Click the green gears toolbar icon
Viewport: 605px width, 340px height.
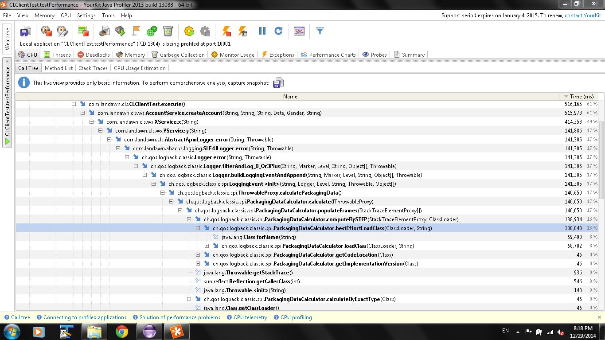click(152, 31)
